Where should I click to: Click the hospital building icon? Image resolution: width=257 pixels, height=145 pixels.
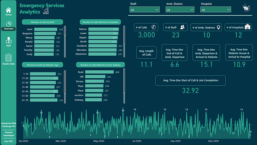click(247, 27)
